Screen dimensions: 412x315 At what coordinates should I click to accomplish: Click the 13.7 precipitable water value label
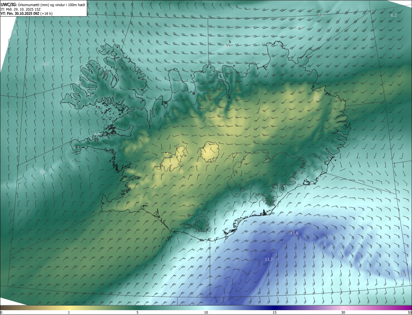[269, 259]
